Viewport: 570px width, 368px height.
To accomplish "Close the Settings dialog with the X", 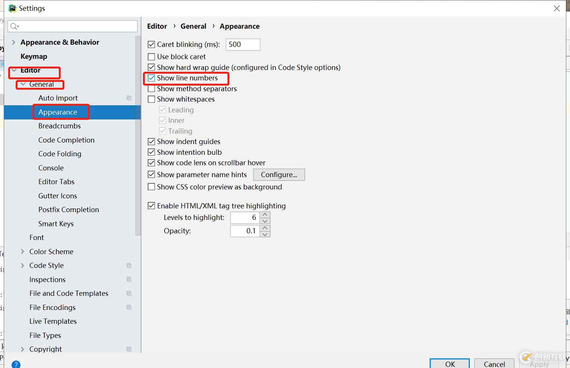I will tap(557, 8).
